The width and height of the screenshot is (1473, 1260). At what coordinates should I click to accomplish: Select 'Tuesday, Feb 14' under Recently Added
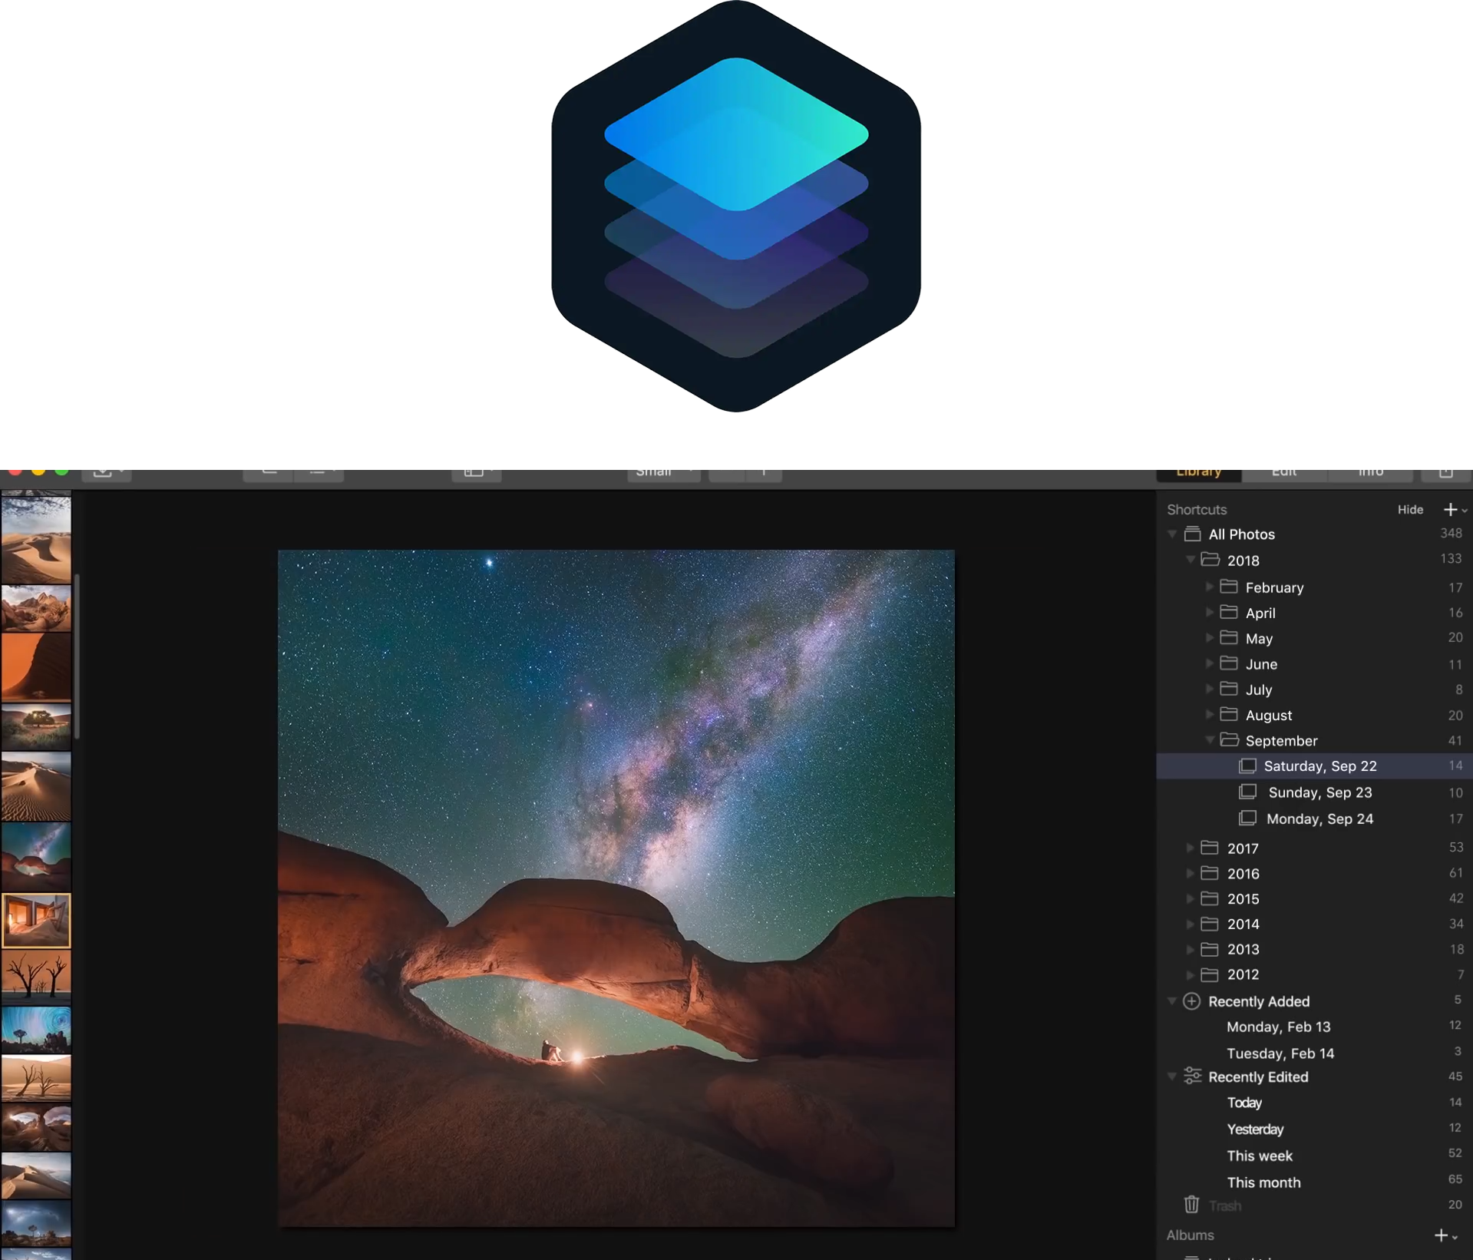point(1280,1053)
